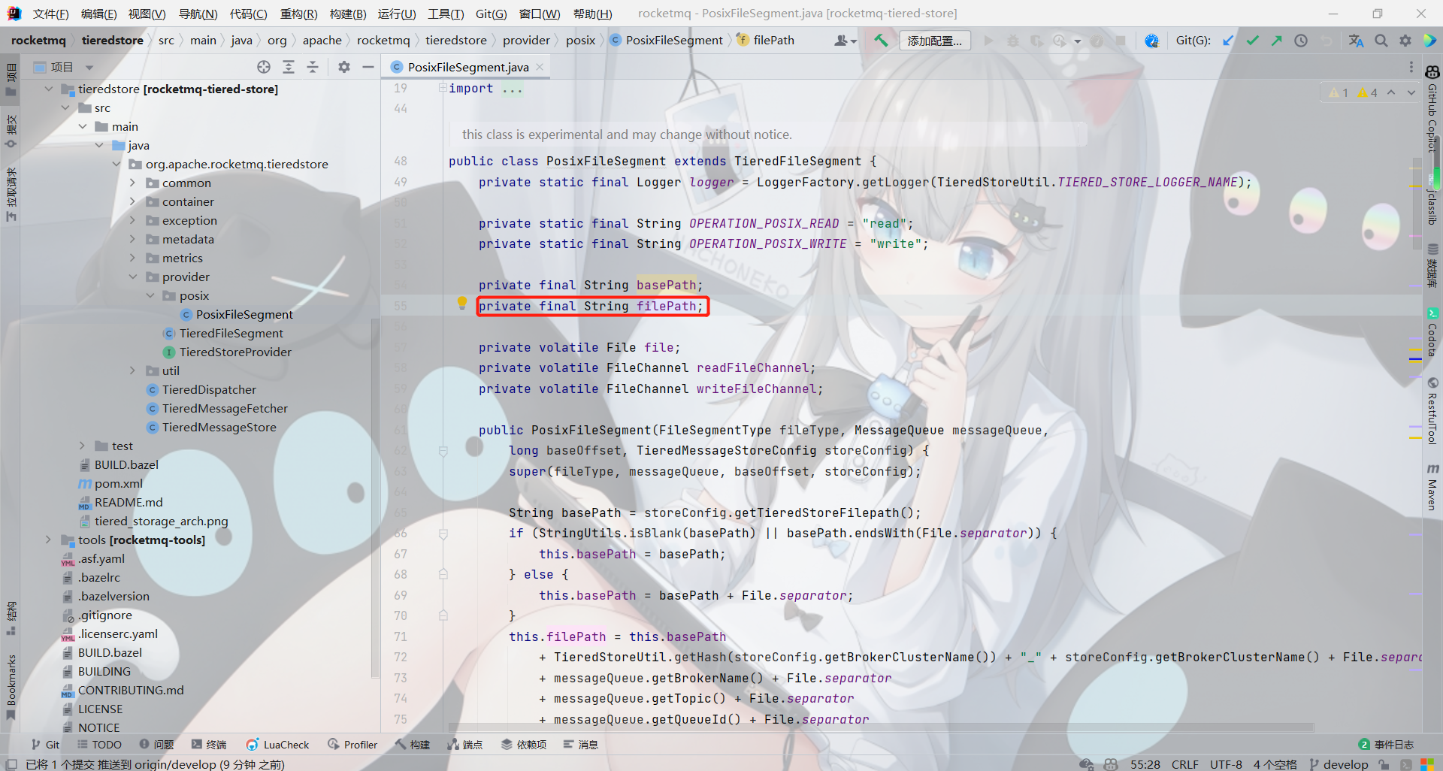Select TieredFileSegment in project tree
This screenshot has height=771, width=1443.
click(231, 333)
